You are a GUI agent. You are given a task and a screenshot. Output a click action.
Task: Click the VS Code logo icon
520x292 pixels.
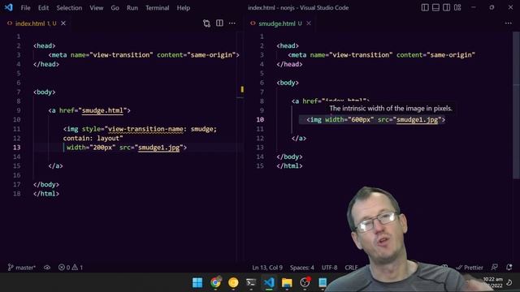pos(9,7)
